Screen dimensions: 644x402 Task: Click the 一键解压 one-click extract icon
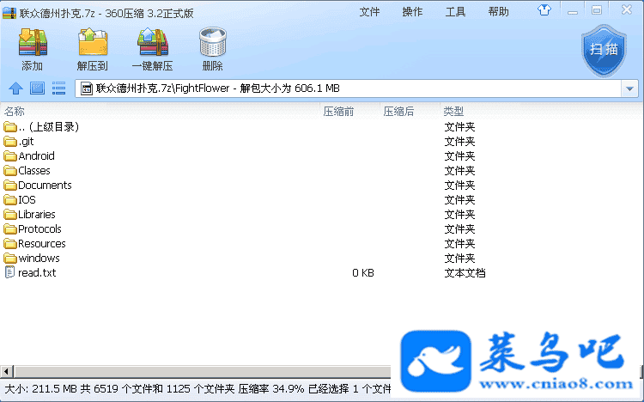(153, 42)
